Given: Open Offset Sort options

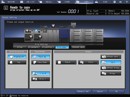Looking at the screenshot, I should [x=111, y=57].
